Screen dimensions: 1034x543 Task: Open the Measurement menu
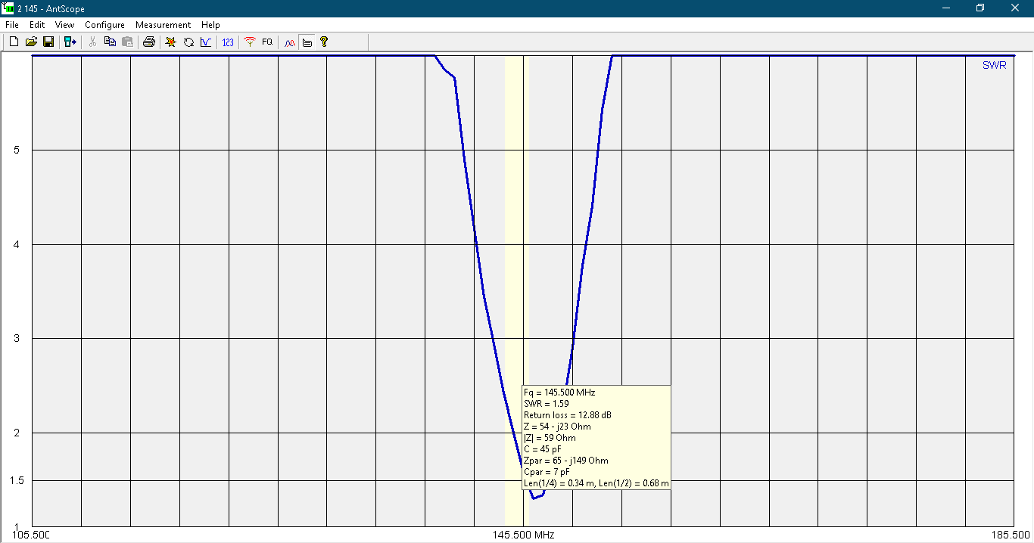click(x=163, y=25)
